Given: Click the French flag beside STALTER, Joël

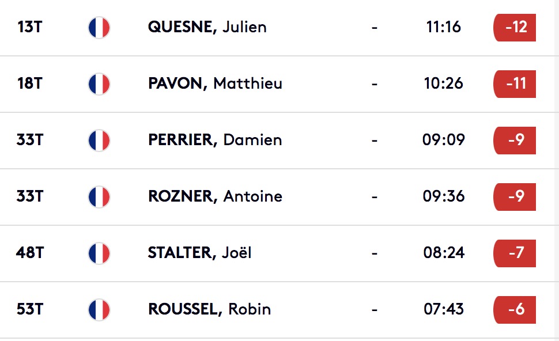Looking at the screenshot, I should (99, 253).
